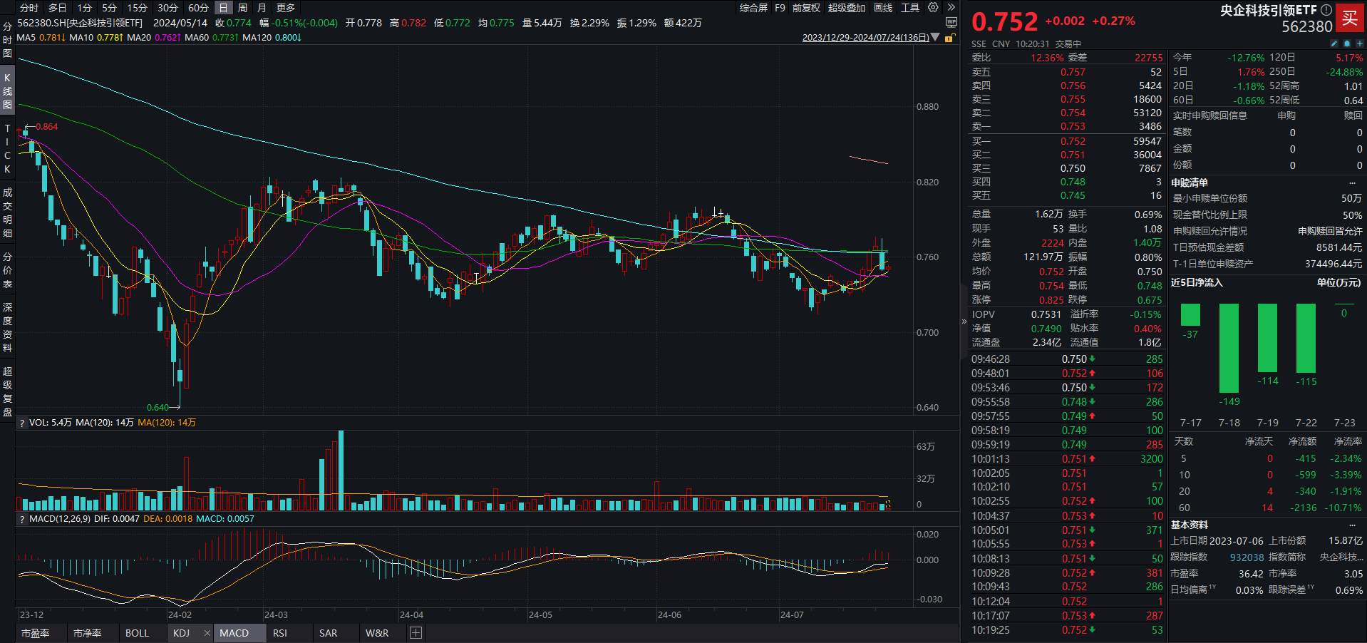1367x643 pixels.
Task: Open chart settings gear icon
Action: pyautogui.click(x=933, y=8)
